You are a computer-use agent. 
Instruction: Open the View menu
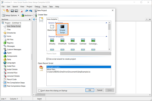coord(22,7)
